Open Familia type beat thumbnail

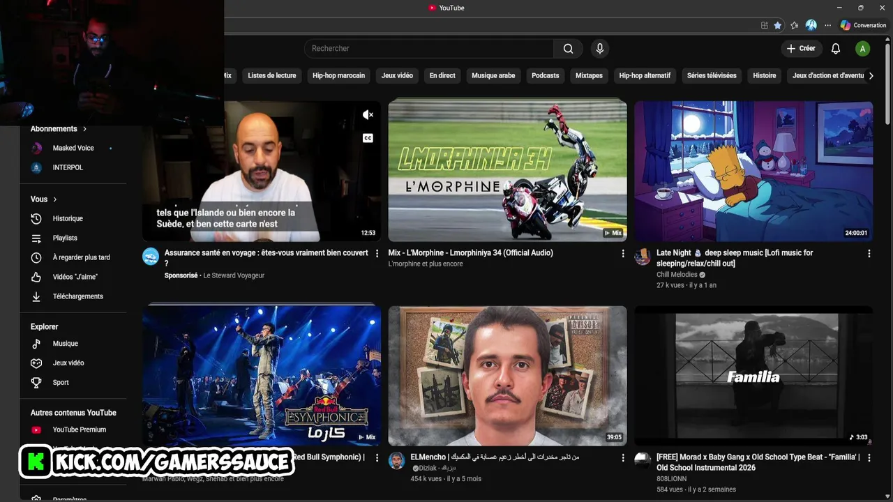tap(753, 375)
